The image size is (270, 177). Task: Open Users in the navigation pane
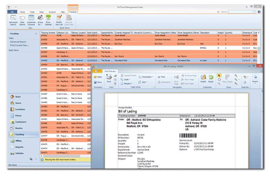click(23, 103)
